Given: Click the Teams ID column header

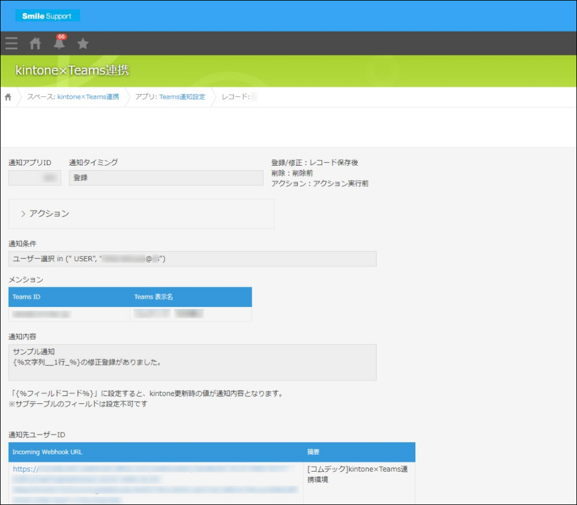Looking at the screenshot, I should [69, 297].
